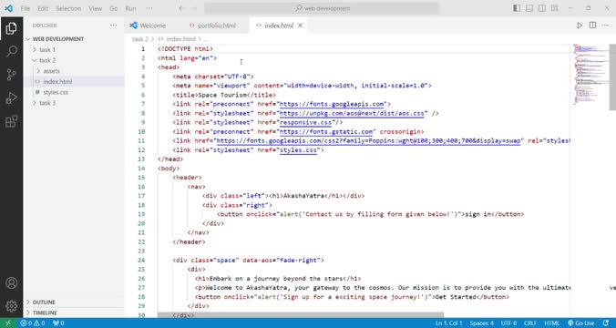The height and width of the screenshot is (328, 616).
Task: Click the Run code play icon
Action: coord(580,26)
